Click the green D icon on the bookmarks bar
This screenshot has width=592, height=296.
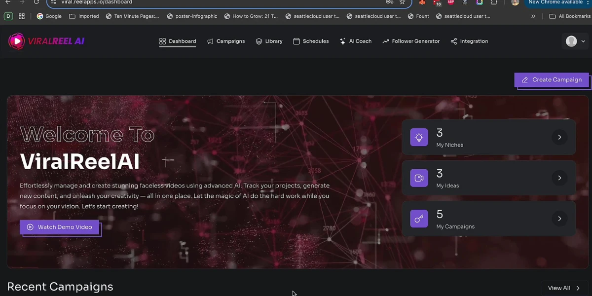(x=8, y=16)
